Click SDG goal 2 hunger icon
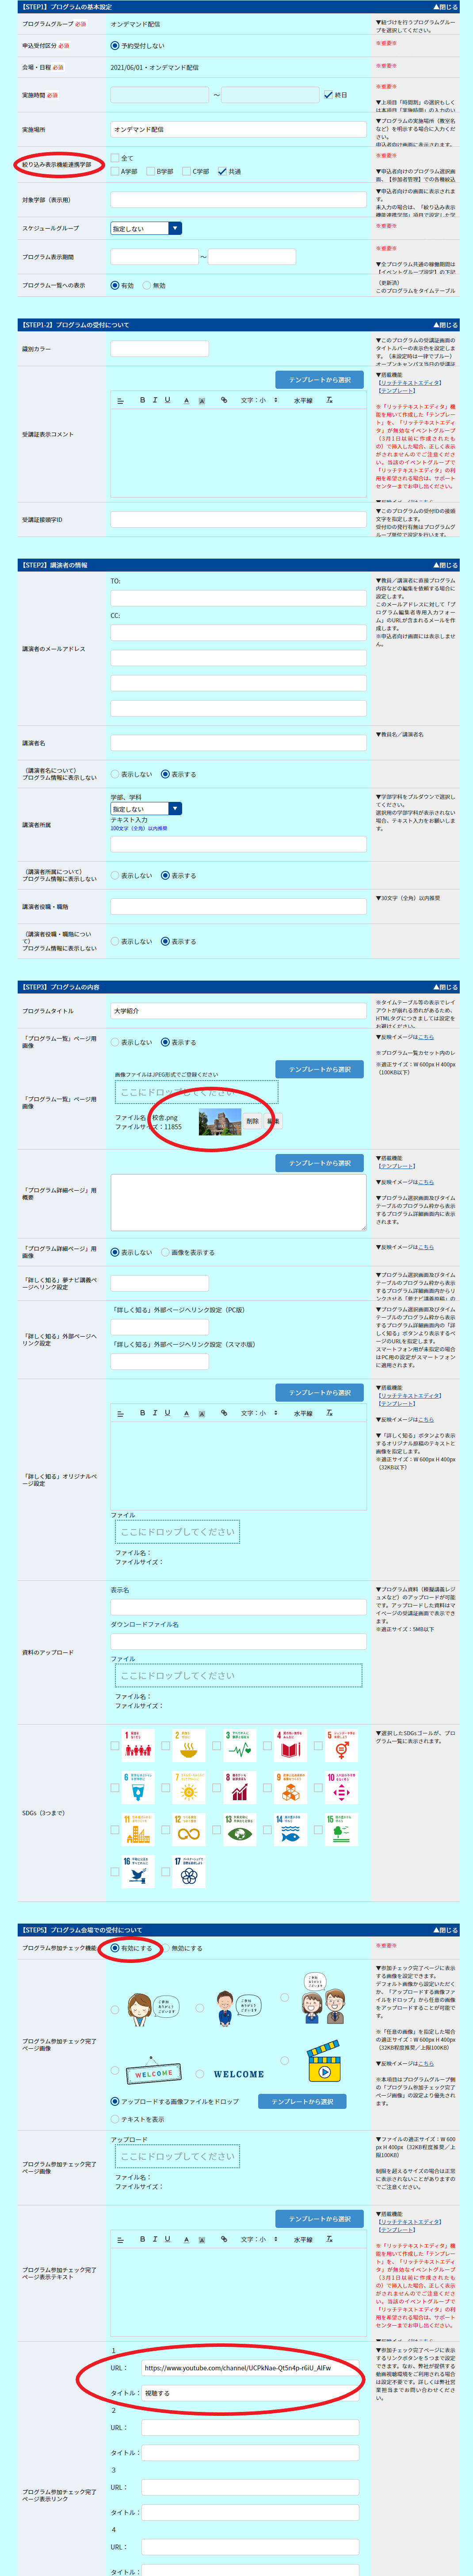Viewport: 473px width, 2576px height. coord(189,1745)
